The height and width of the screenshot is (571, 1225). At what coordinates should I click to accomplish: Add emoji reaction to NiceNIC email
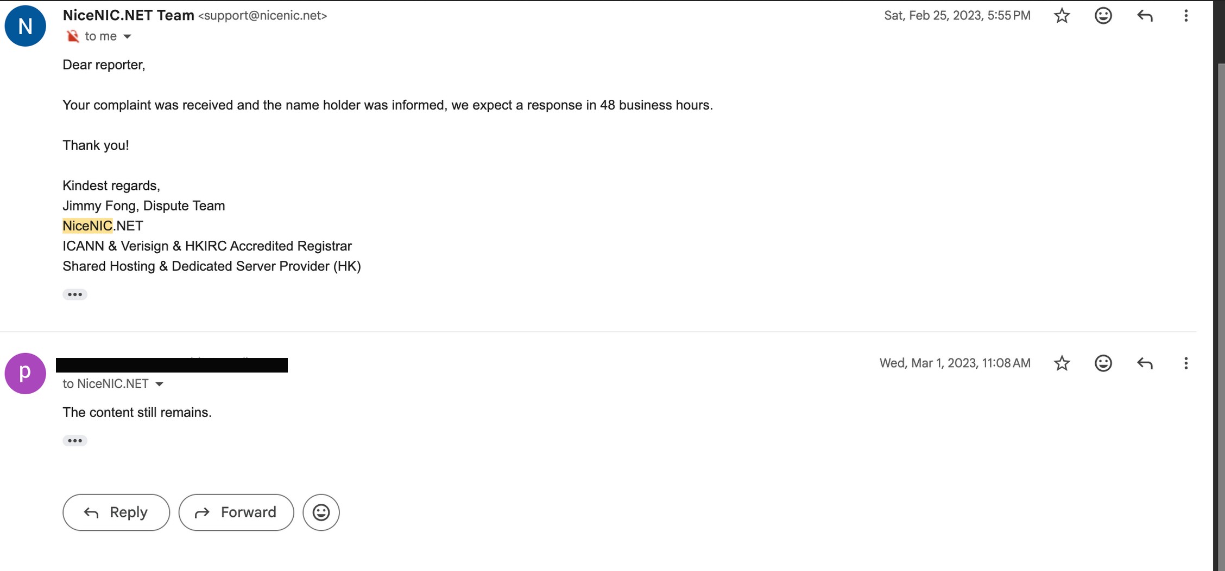(1103, 16)
